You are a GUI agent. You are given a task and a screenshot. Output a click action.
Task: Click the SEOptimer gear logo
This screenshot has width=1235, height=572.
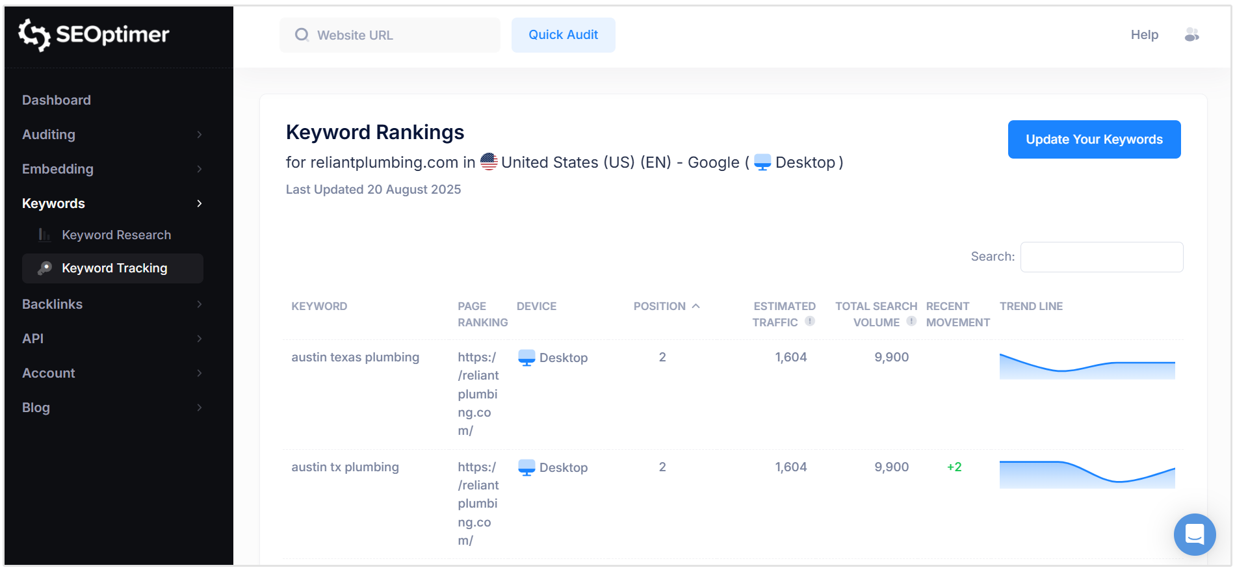[34, 34]
